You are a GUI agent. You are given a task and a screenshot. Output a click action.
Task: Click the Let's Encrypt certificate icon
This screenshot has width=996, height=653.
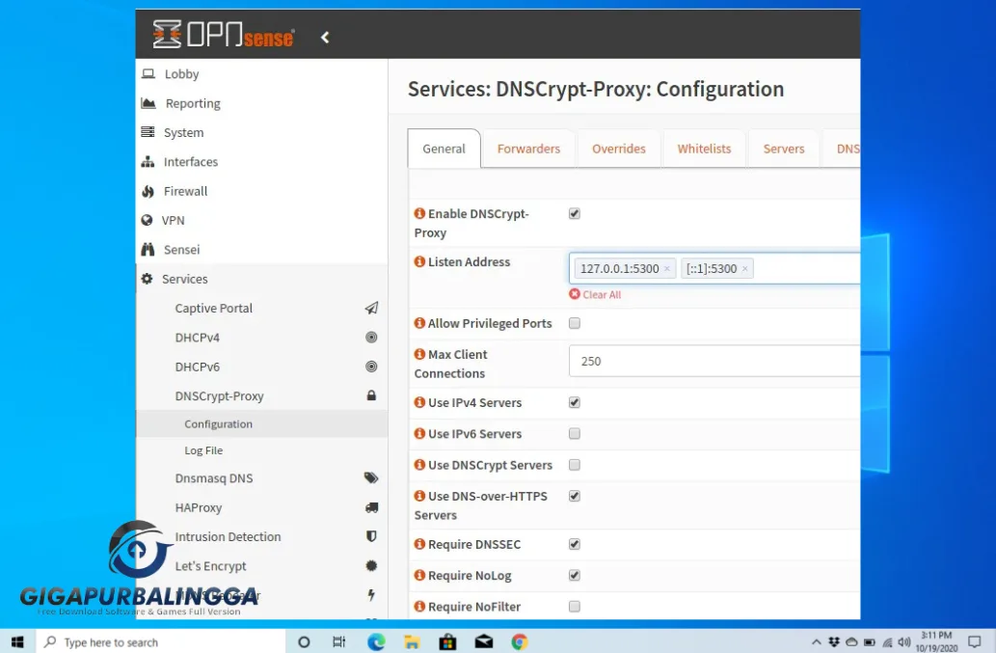(371, 565)
